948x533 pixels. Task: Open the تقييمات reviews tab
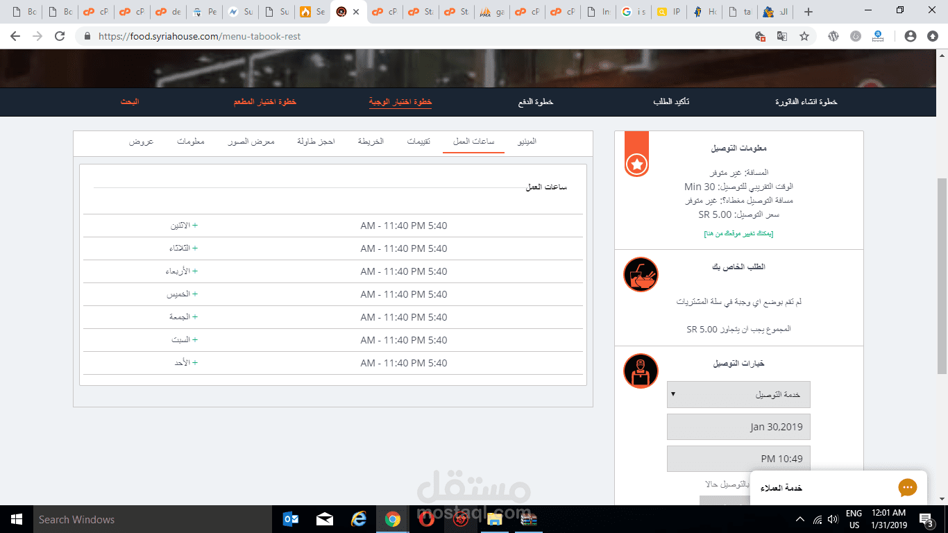[x=418, y=141]
